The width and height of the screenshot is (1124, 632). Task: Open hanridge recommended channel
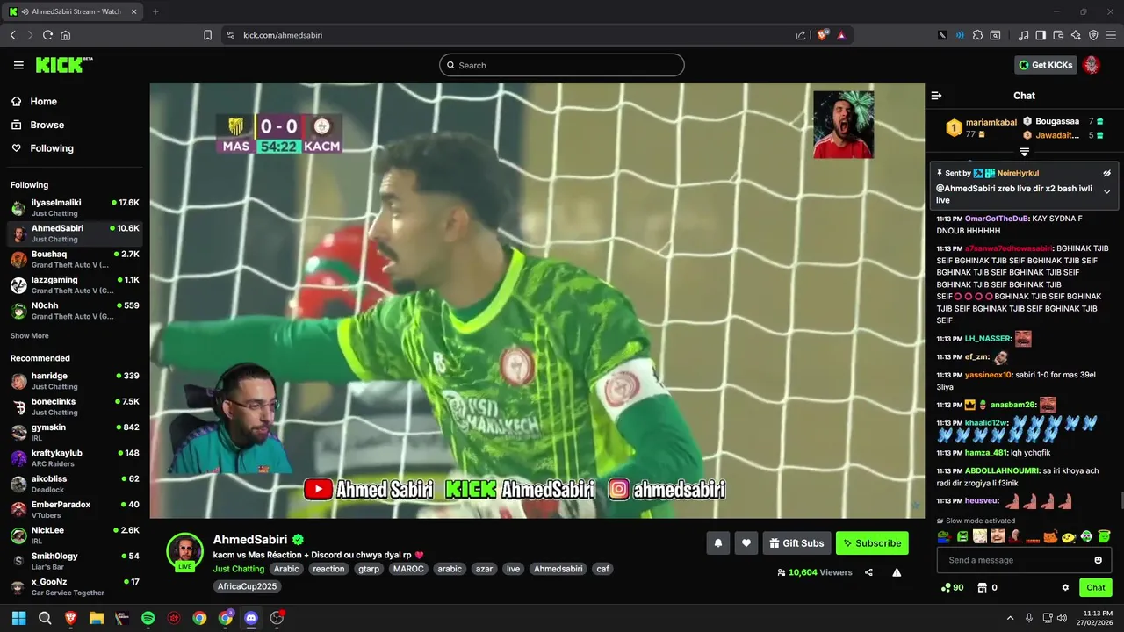75,381
